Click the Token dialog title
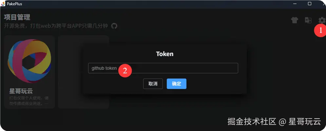Viewport: 326px width, 131px height. (165, 54)
